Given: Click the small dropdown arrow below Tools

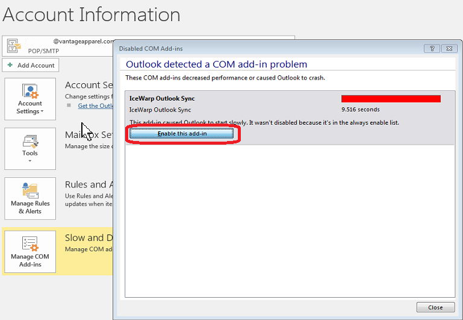Looking at the screenshot, I should [x=30, y=161].
